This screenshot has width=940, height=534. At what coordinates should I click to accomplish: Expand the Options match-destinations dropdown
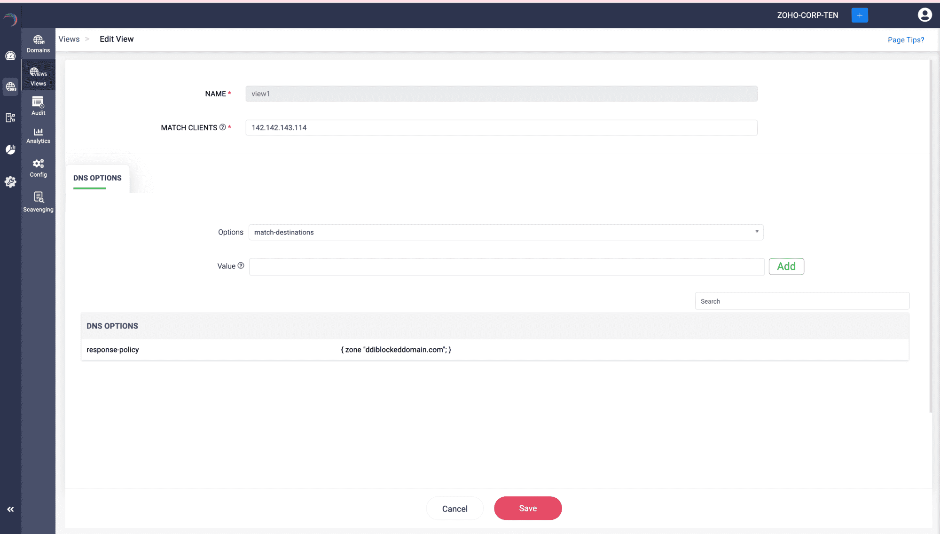tap(506, 232)
